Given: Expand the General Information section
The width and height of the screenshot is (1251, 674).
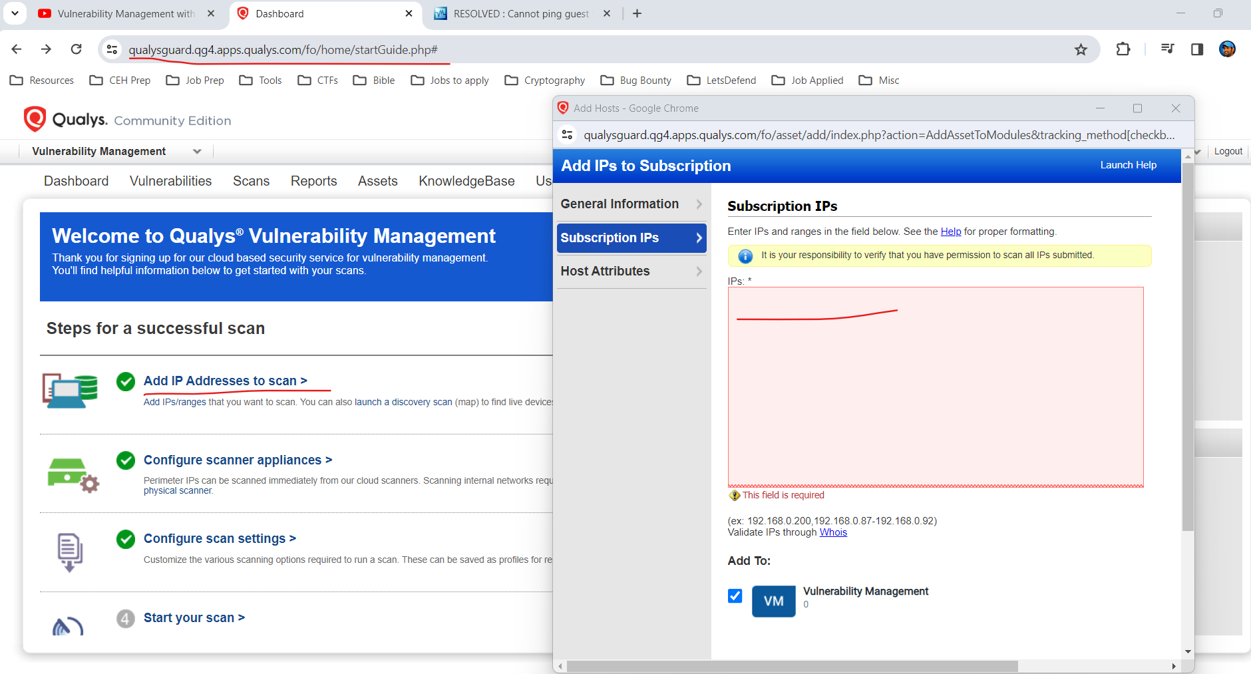Looking at the screenshot, I should [x=631, y=204].
